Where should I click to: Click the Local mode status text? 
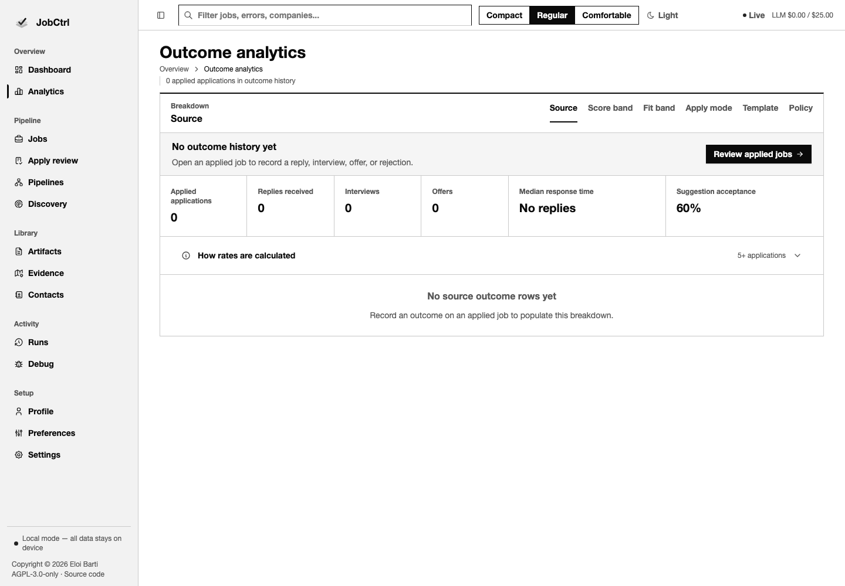pyautogui.click(x=72, y=543)
